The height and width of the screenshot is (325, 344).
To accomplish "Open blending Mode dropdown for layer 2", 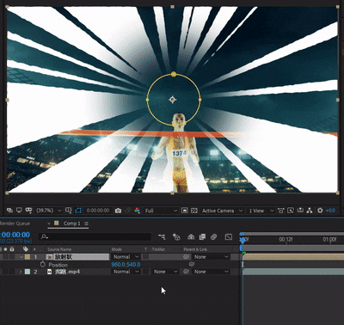I will point(126,272).
